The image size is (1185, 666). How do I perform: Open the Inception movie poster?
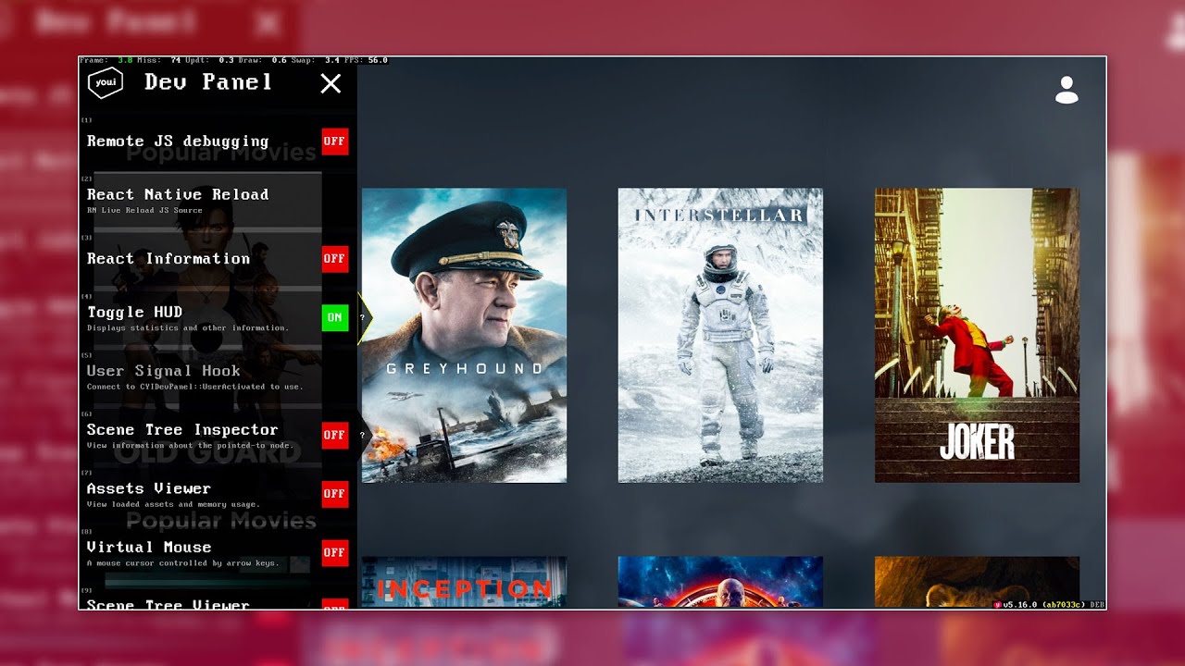click(464, 582)
